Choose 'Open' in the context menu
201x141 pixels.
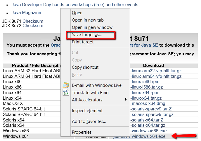77,13
